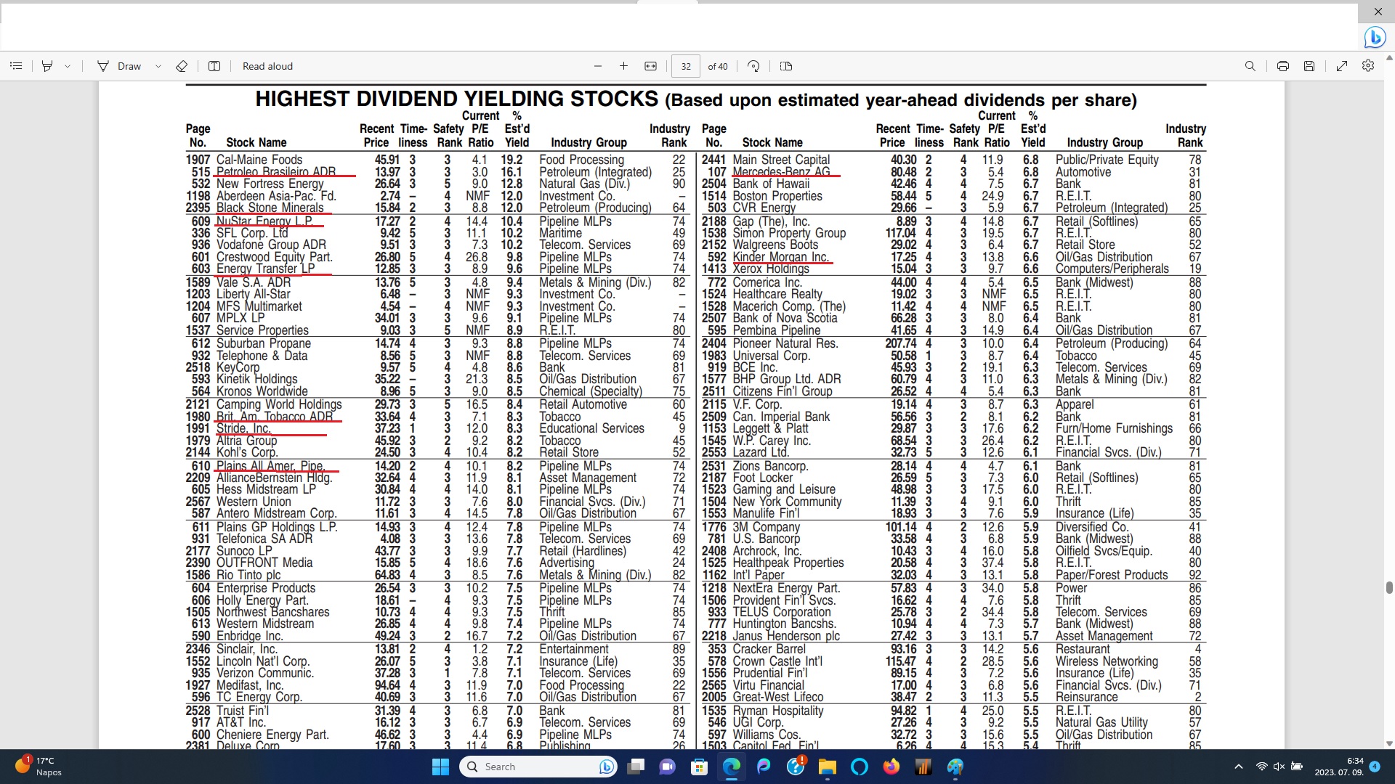Activate the Draw pen tool
This screenshot has height=784, width=1395.
120,66
